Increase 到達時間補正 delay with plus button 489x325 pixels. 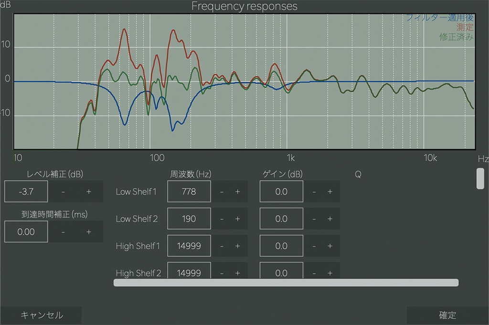pyautogui.click(x=89, y=232)
